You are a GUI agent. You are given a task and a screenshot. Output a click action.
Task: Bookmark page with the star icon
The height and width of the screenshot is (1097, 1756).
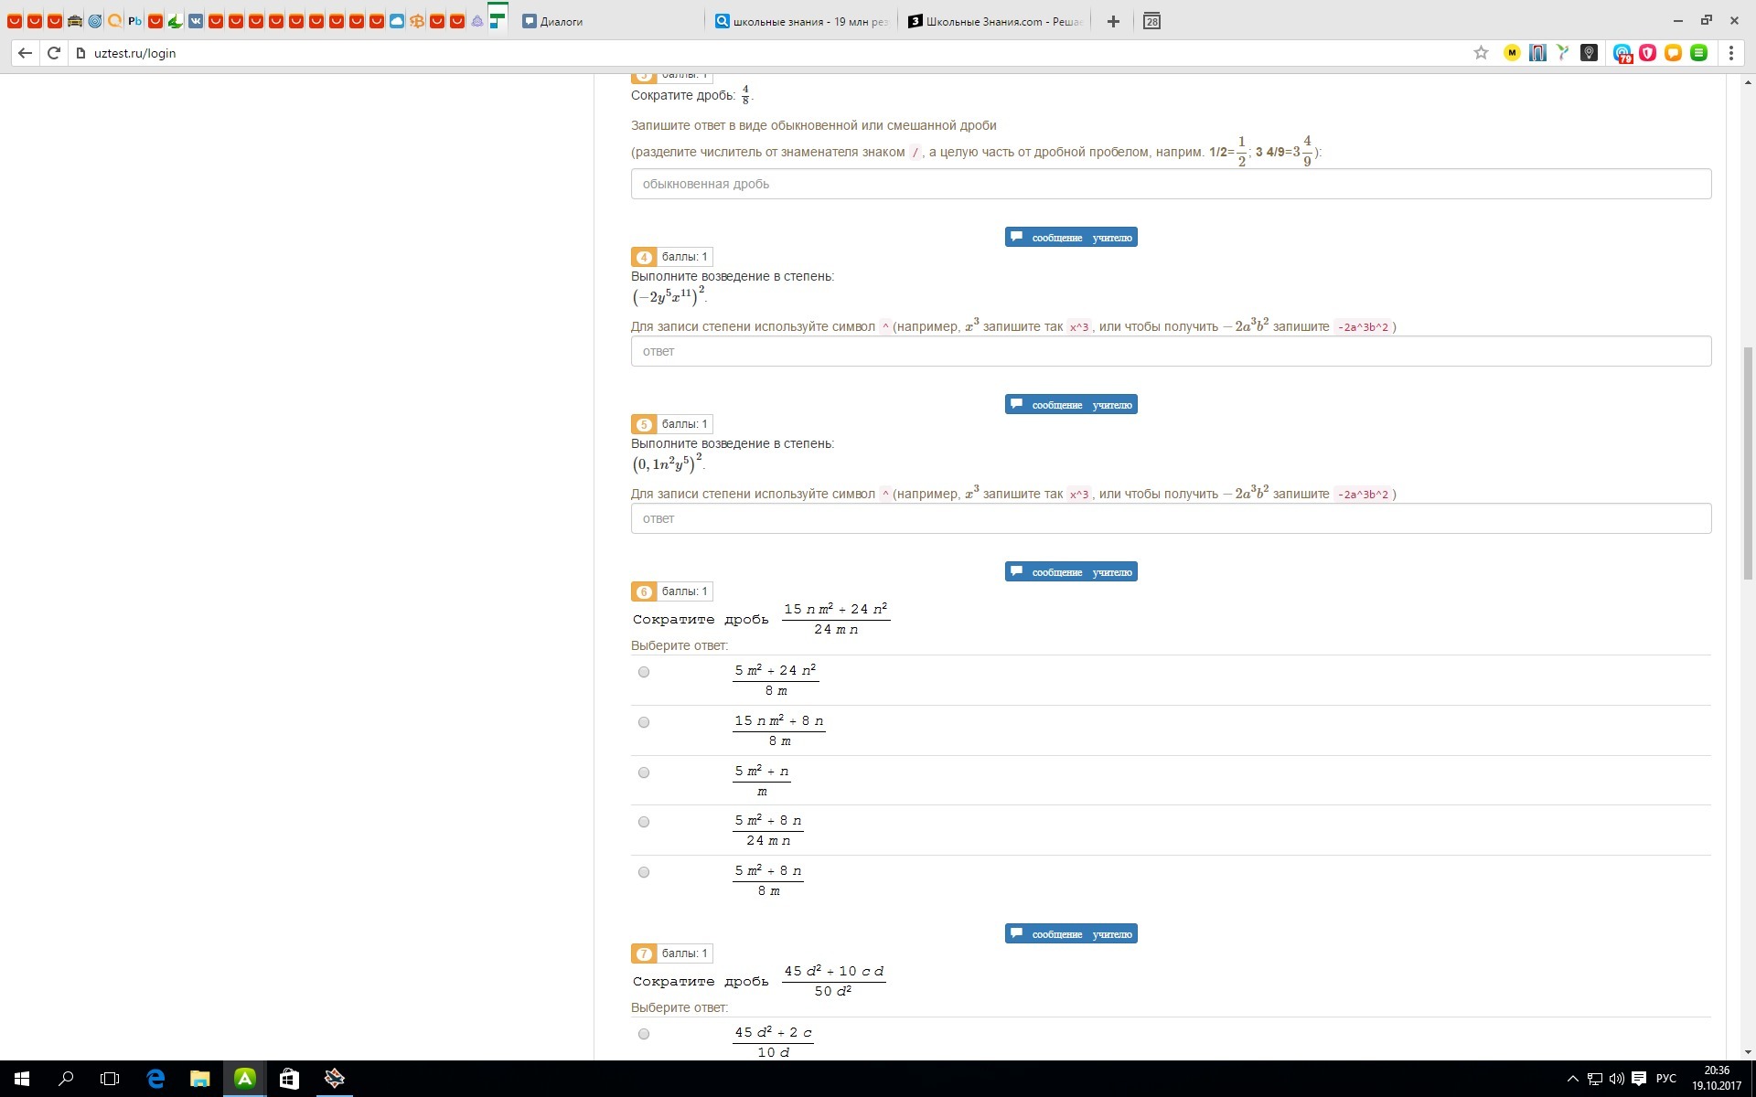pyautogui.click(x=1481, y=53)
